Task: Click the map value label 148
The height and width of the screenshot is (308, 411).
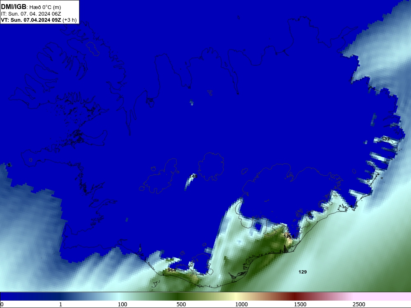Action: [193, 176]
